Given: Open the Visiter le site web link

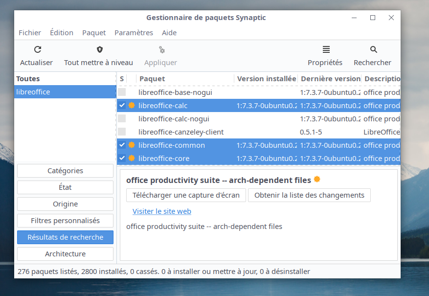Looking at the screenshot, I should (x=162, y=211).
